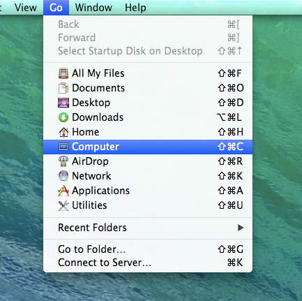Go to the Applications folder

[148, 191]
